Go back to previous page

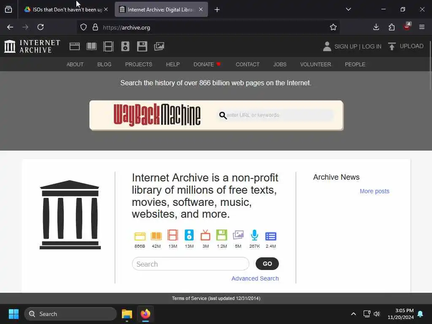[10, 27]
